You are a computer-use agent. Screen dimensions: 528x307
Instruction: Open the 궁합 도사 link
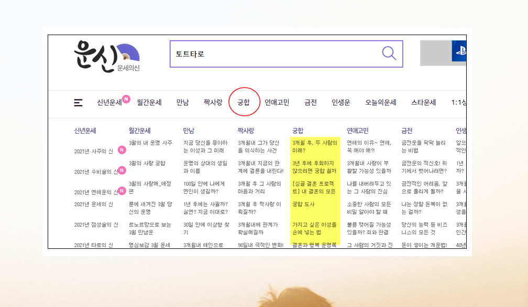303,204
